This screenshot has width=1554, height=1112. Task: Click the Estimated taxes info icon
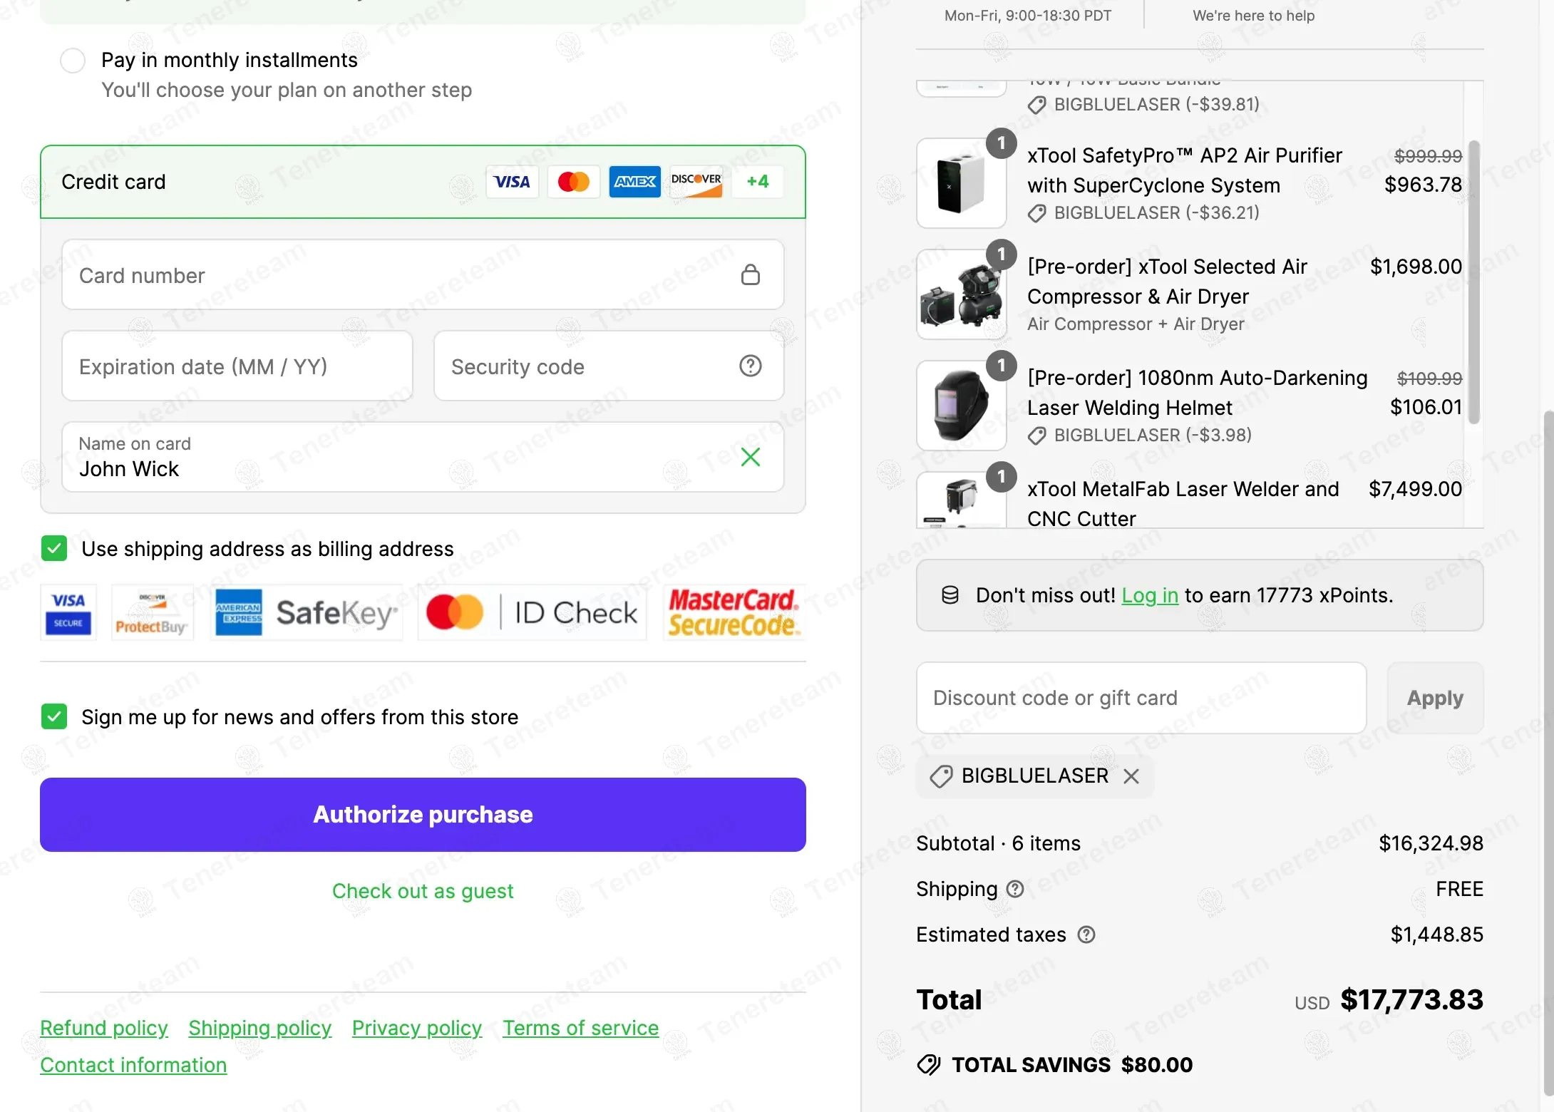1086,935
